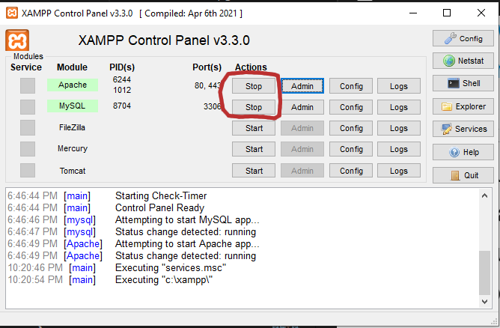Open the MySQL Config menu
This screenshot has width=500, height=328.
pos(351,107)
